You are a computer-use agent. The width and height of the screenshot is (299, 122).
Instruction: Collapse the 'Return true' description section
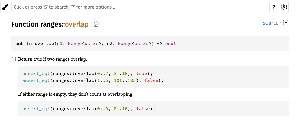[13, 59]
